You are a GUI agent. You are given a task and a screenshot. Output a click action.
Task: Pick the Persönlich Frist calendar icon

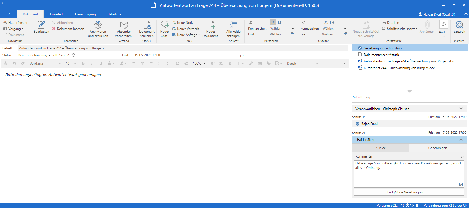coord(293,34)
